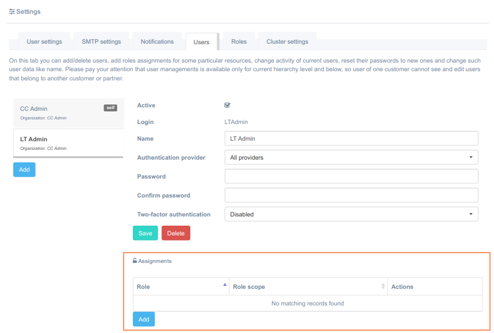
Task: Sort by Role column arrow
Action: coord(224,285)
